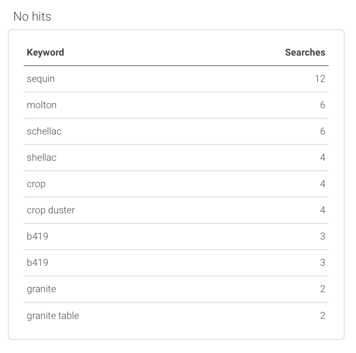Screen dimensions: 356x353
Task: Select the "crop" keyword entry
Action: 36,184
